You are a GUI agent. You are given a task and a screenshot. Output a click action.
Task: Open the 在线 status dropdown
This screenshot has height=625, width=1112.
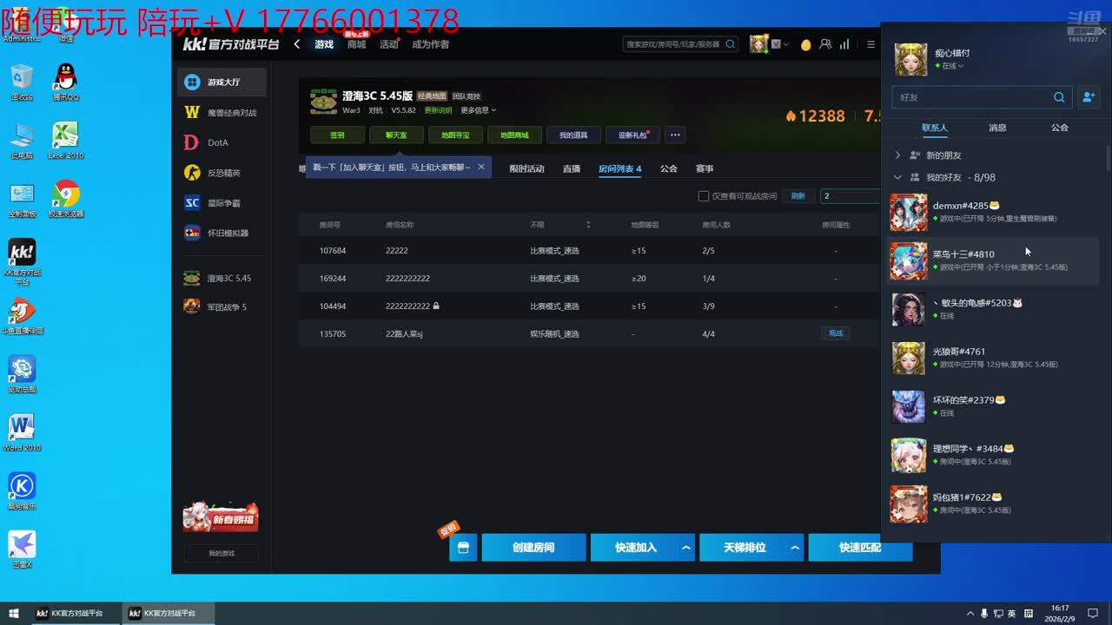click(952, 66)
